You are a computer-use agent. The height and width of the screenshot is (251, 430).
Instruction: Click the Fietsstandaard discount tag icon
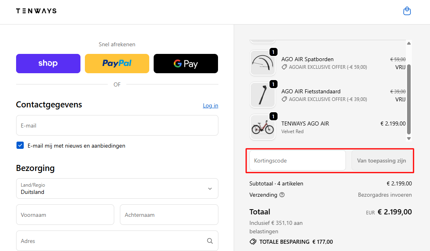click(x=284, y=99)
